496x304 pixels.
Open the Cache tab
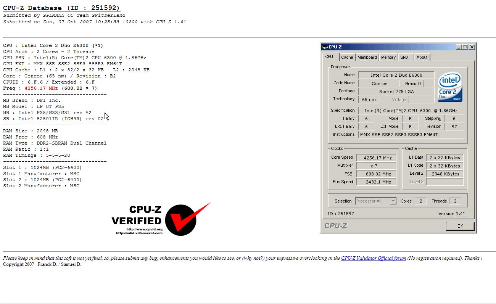pyautogui.click(x=347, y=57)
